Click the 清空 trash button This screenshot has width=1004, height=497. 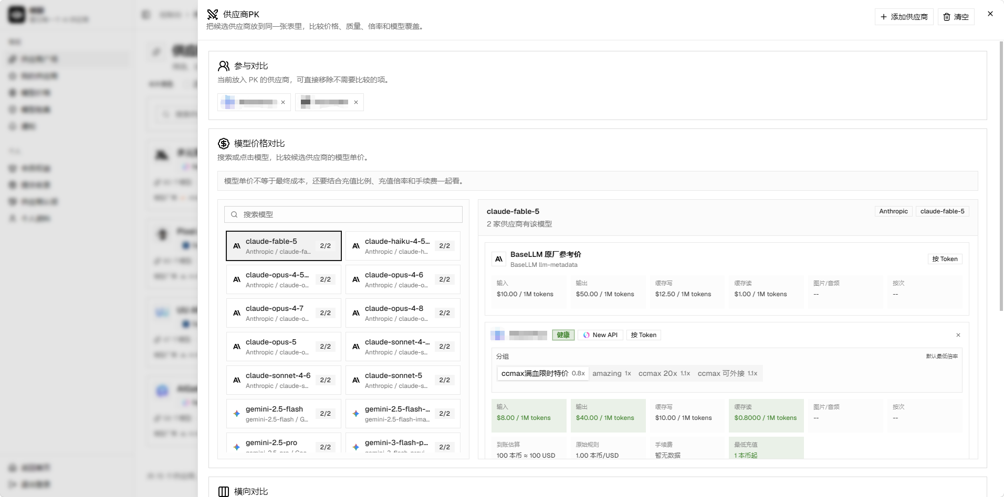(x=956, y=17)
